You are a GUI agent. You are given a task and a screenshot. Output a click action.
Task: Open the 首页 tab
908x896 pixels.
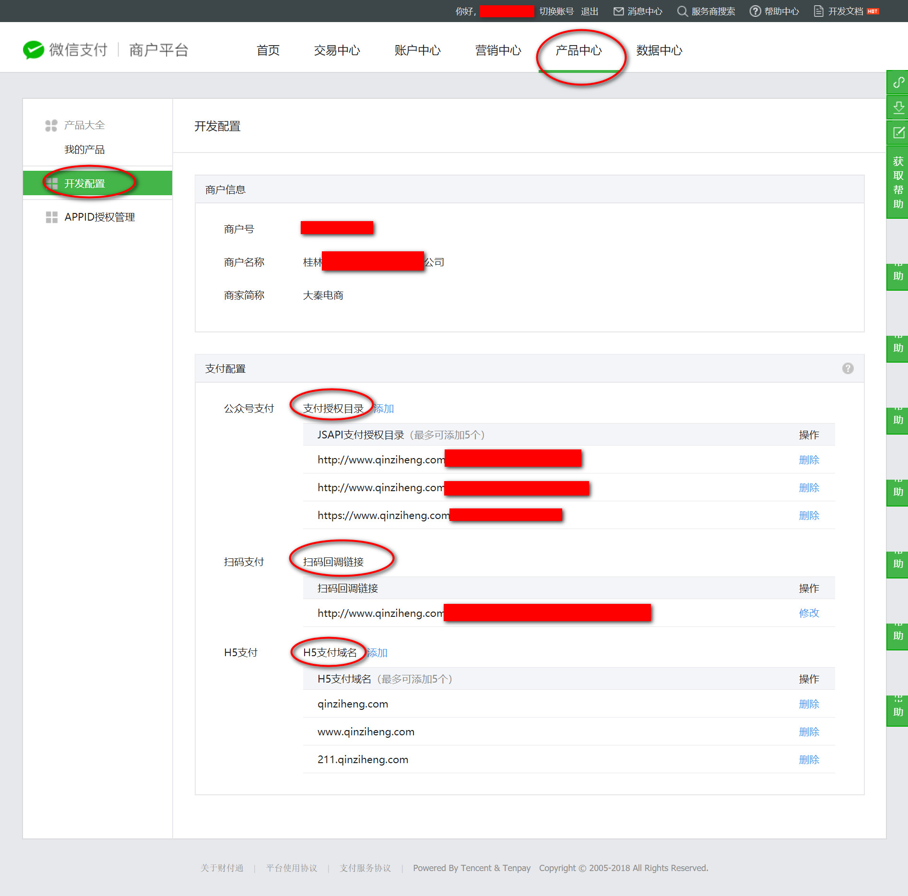pyautogui.click(x=268, y=50)
